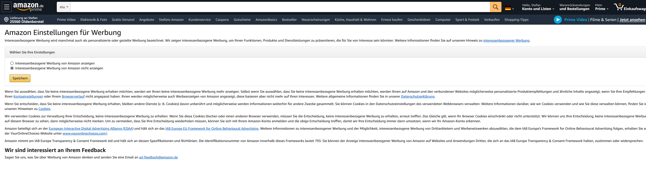
Task: Click ad-feedback@amazon.de email link
Action: (158, 157)
